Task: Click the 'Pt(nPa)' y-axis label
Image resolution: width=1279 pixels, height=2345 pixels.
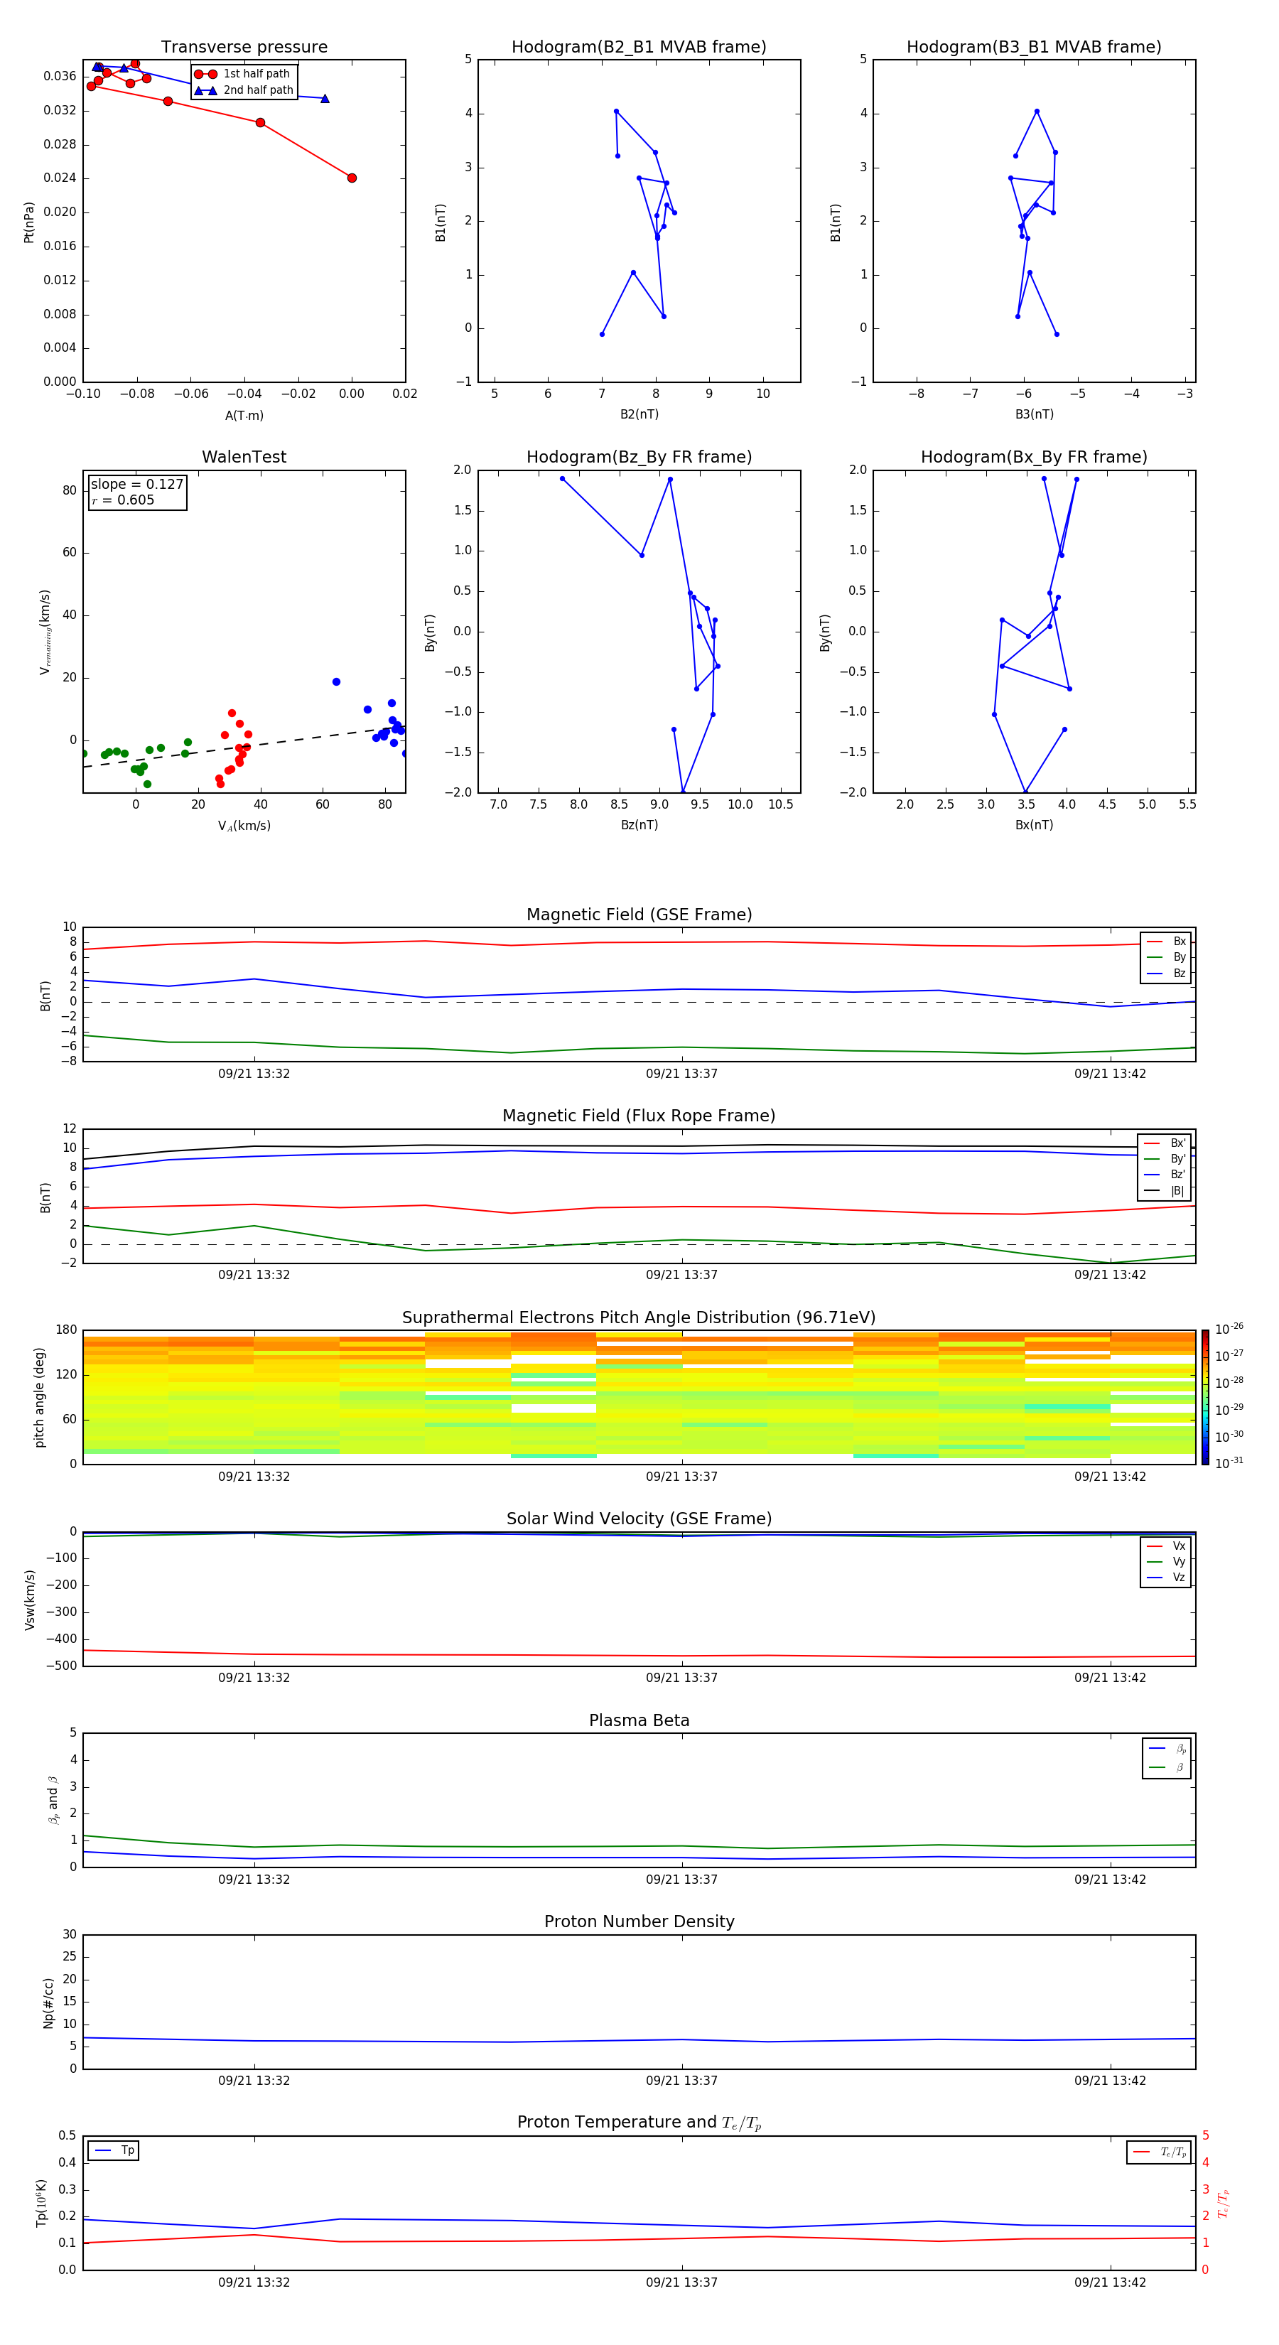Action: coord(28,222)
